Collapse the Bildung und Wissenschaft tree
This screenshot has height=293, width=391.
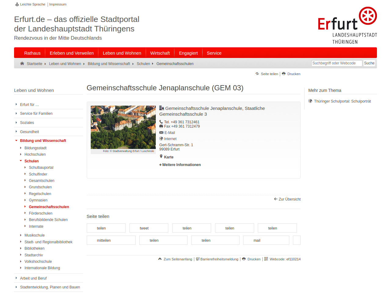[x=16, y=141]
